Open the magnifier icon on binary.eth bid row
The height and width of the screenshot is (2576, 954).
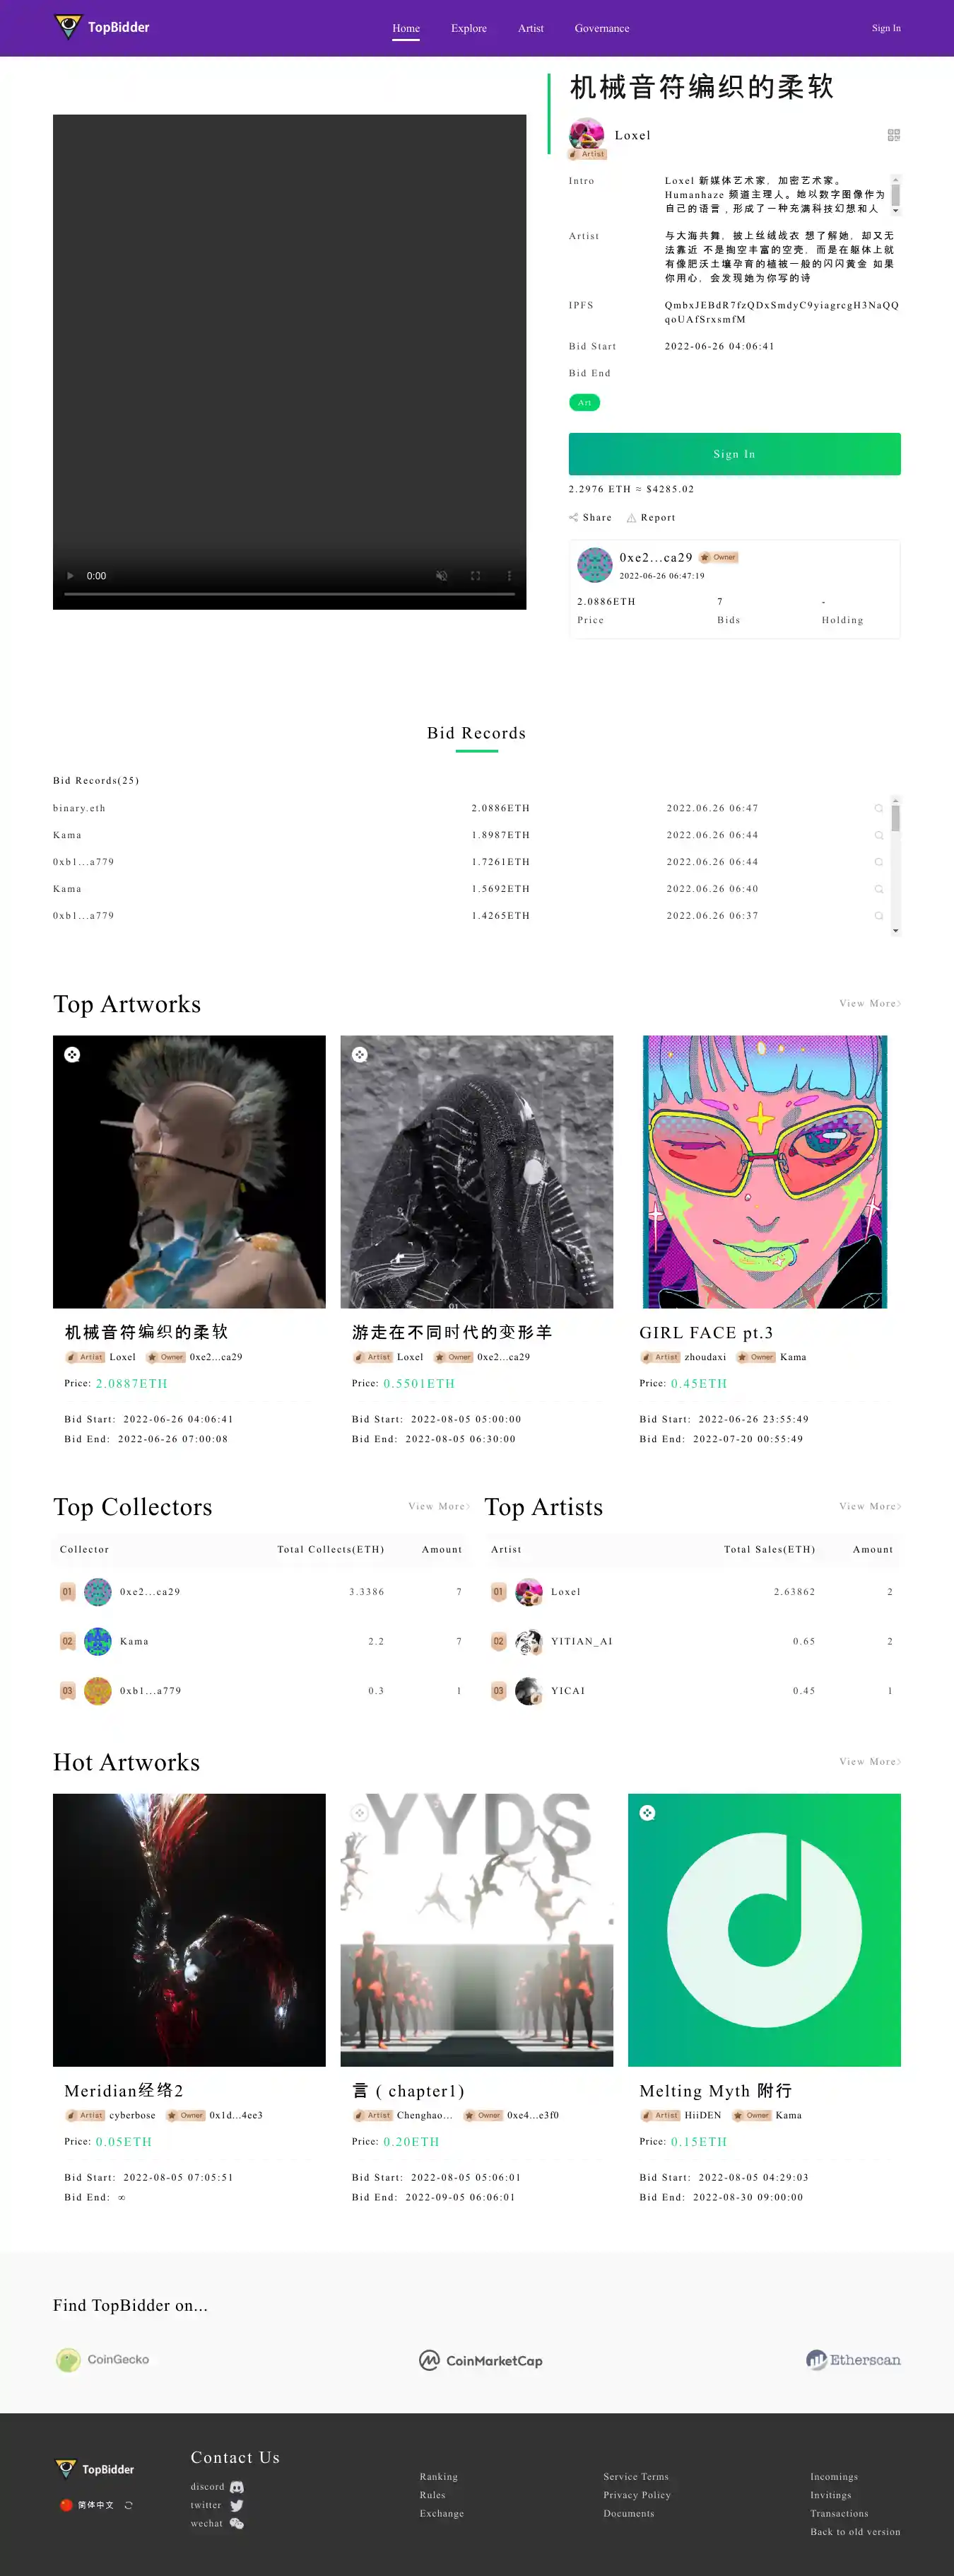[x=879, y=808]
